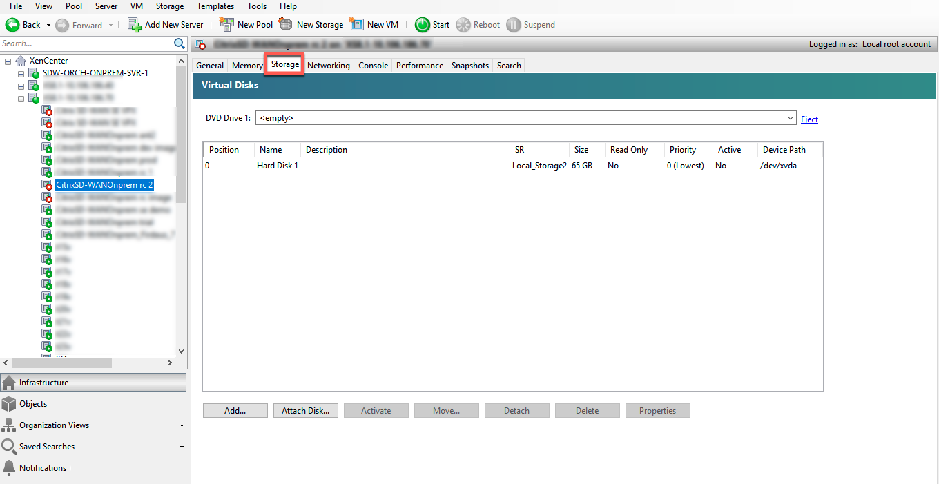Image resolution: width=939 pixels, height=484 pixels.
Task: Open the VM menu
Action: point(137,6)
